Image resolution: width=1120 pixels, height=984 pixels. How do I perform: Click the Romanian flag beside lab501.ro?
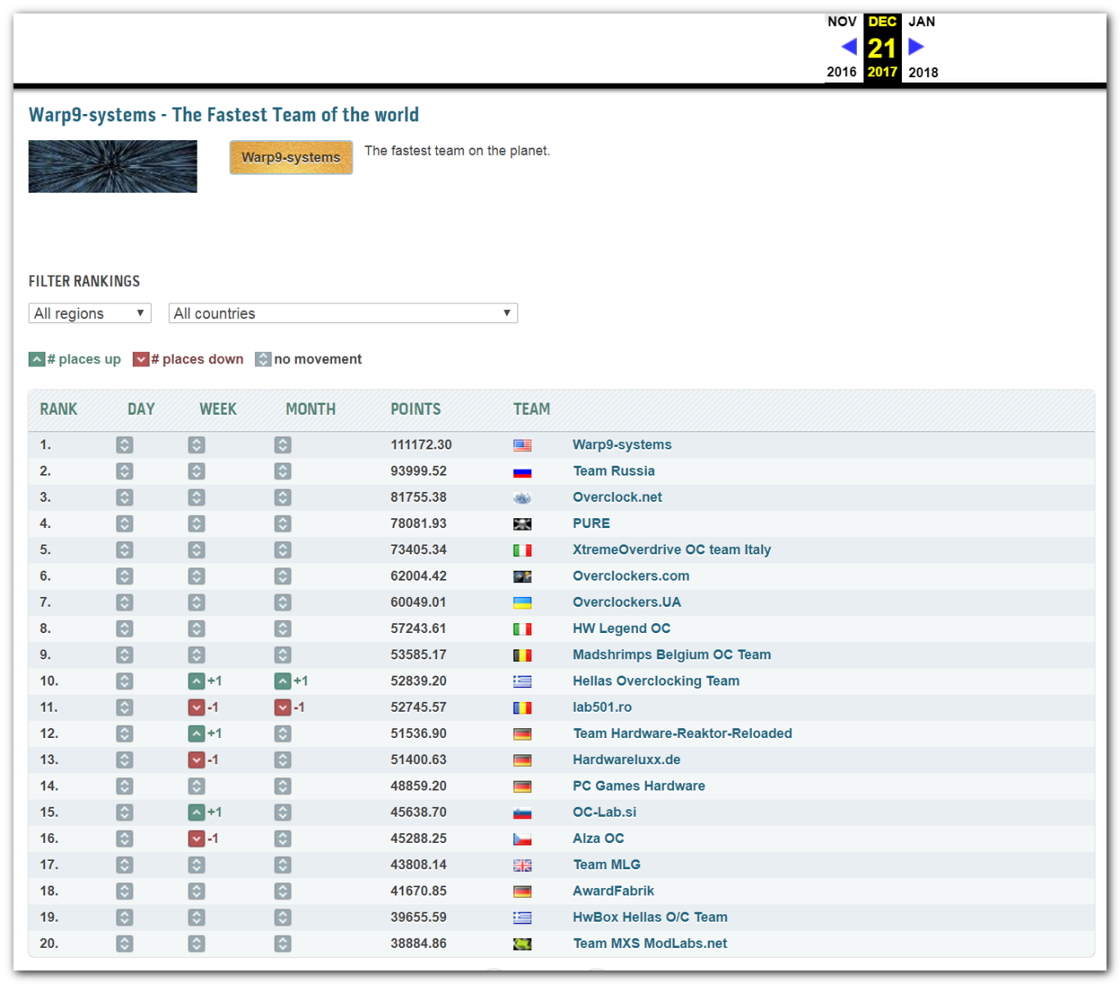click(x=522, y=708)
